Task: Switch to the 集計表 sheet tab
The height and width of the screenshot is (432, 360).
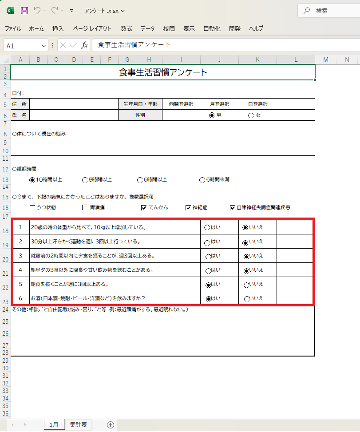Action: [78, 425]
